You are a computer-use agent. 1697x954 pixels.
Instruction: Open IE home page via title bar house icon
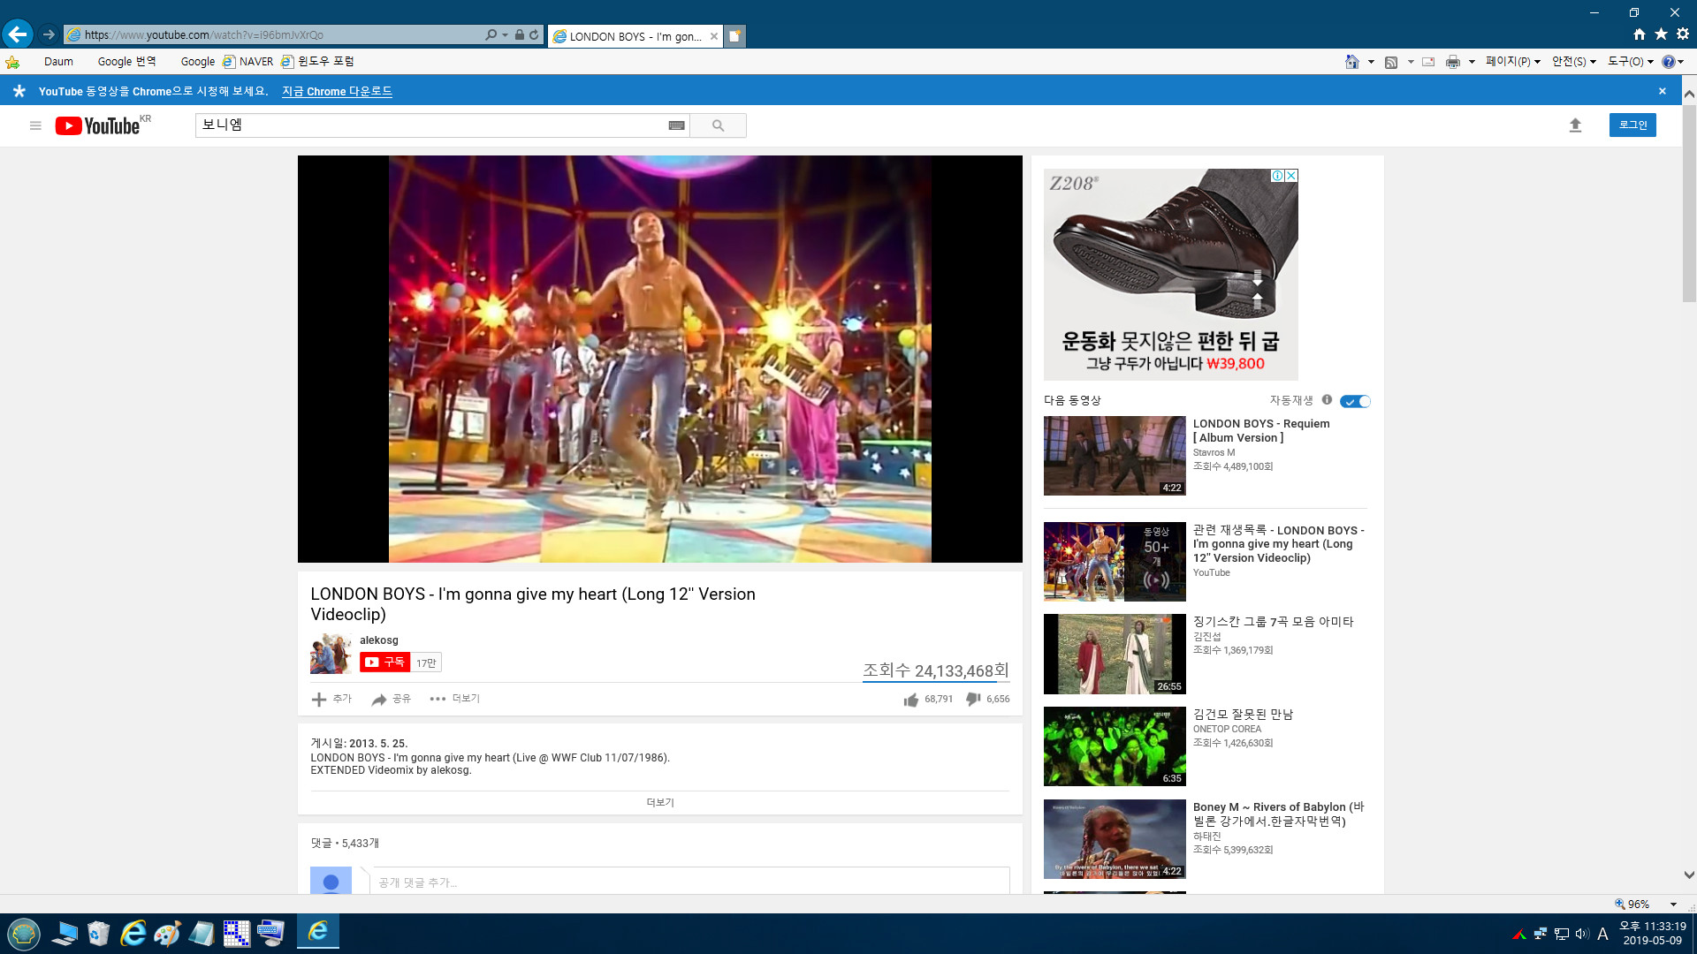(1639, 34)
